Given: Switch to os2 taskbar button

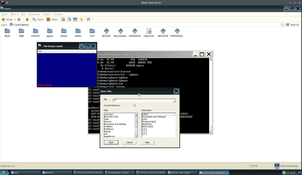Looking at the screenshot, I should (x=26, y=172).
